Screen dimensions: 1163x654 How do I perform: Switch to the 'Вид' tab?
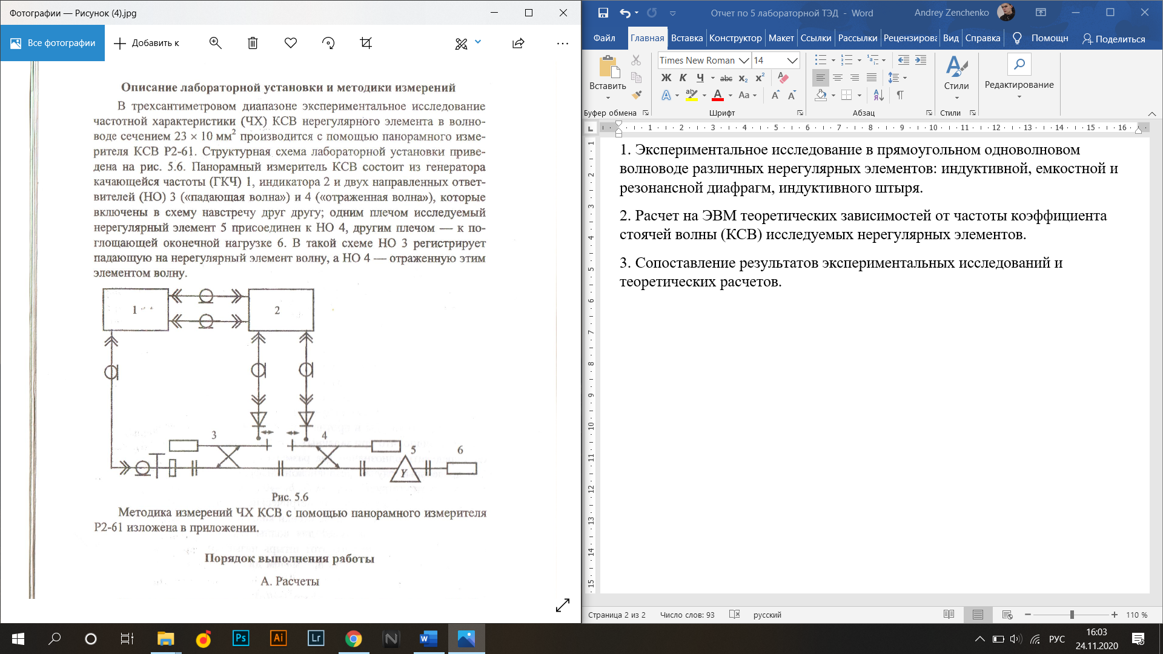[951, 38]
